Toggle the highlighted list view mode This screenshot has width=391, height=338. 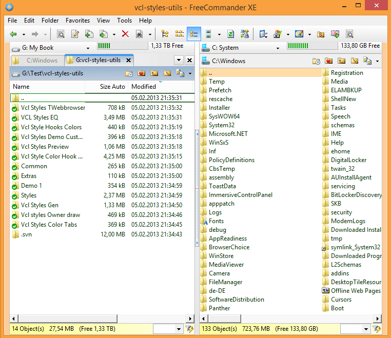click(194, 34)
